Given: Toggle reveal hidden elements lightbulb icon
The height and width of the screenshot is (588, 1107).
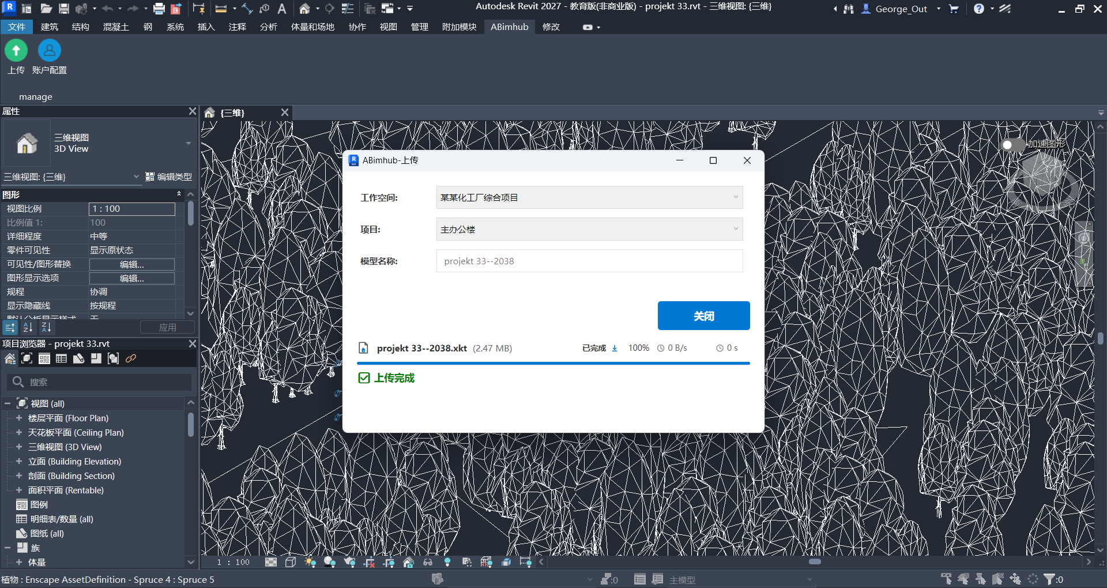Looking at the screenshot, I should pos(447,562).
